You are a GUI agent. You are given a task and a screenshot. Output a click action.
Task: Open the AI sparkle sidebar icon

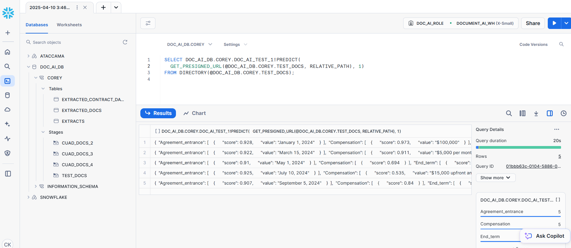(x=8, y=124)
